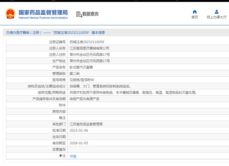Click 数据查询 heading text
Viewport: 229px width, 166px height.
(x=90, y=14)
